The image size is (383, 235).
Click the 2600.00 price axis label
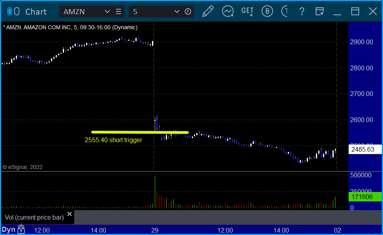pos(362,120)
